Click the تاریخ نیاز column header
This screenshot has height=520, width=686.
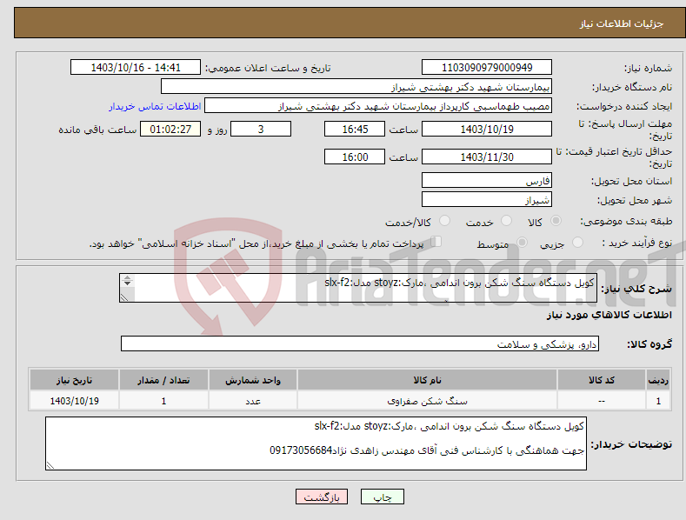tap(75, 380)
